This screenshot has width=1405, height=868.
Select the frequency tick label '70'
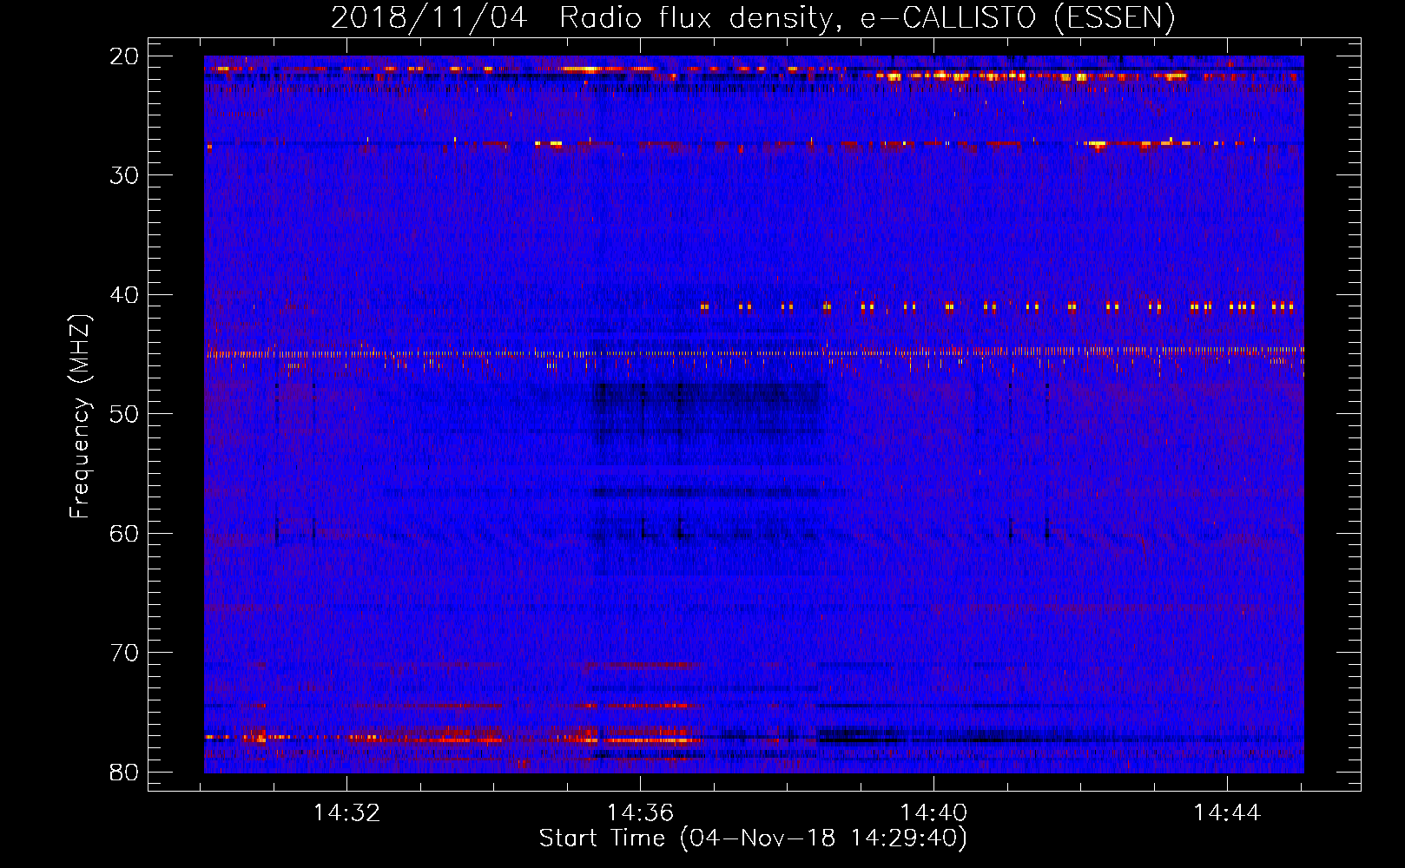[x=125, y=653]
